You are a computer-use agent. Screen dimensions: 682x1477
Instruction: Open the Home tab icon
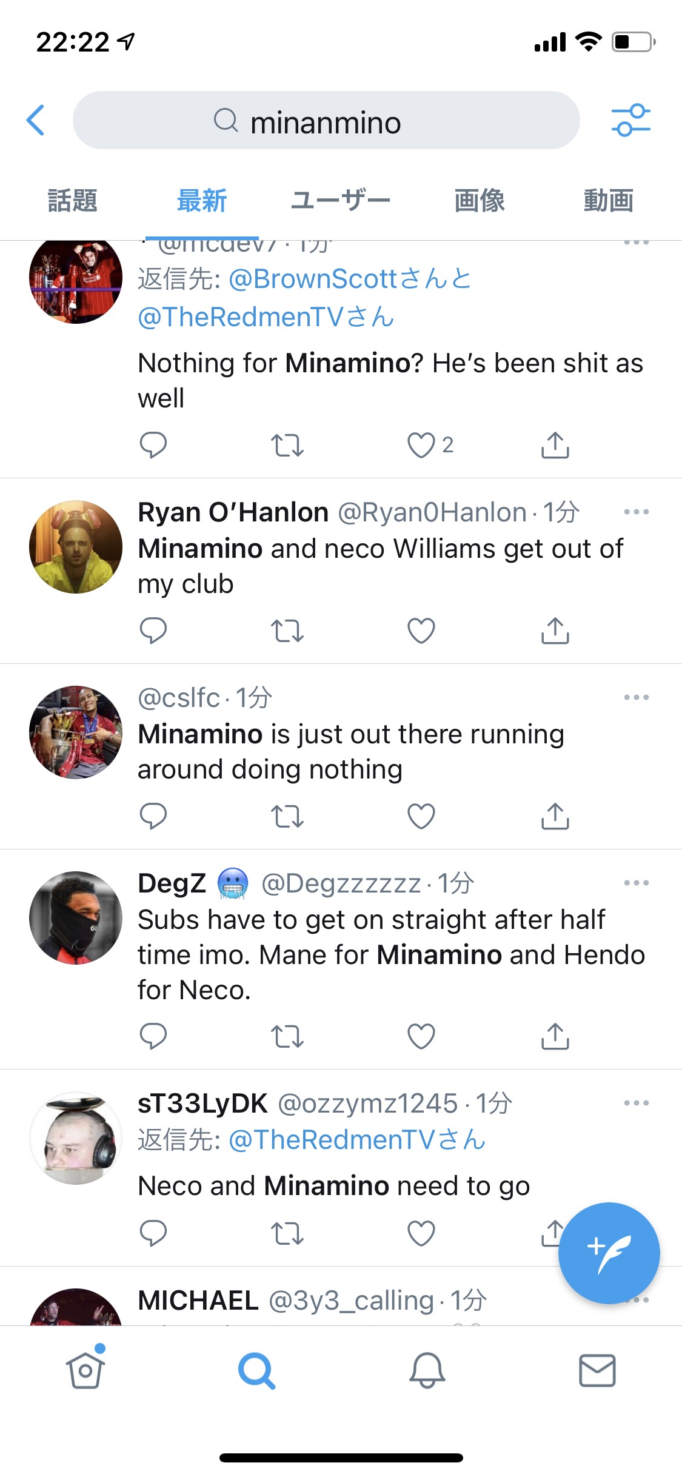tap(85, 1370)
